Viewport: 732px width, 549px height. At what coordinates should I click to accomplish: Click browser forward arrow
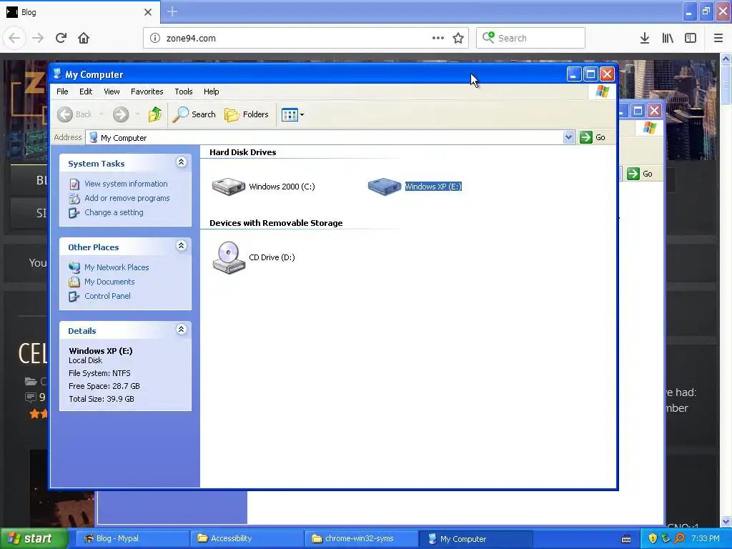click(38, 38)
